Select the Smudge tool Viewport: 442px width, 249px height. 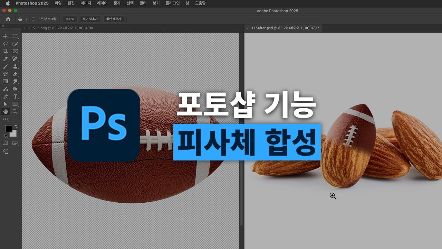tap(15, 82)
